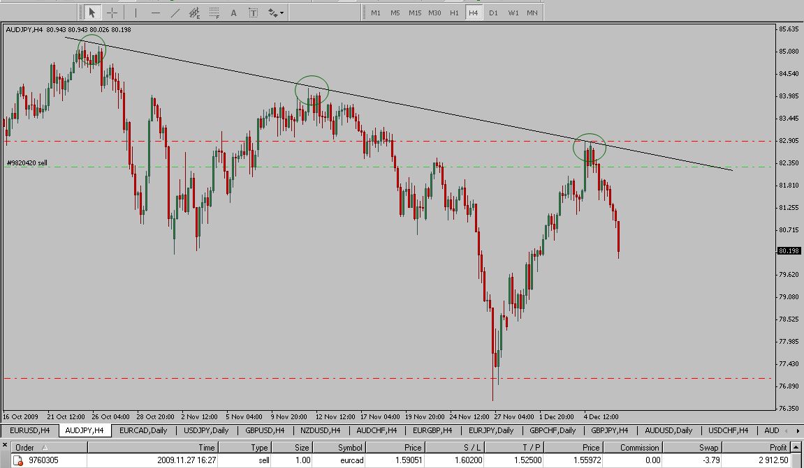Select the text label tool

[x=253, y=13]
